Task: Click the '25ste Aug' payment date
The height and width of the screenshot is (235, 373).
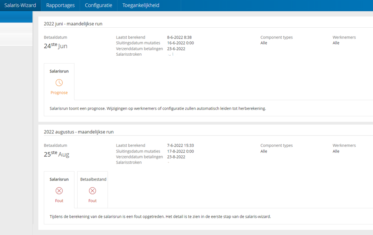Action: coord(57,154)
